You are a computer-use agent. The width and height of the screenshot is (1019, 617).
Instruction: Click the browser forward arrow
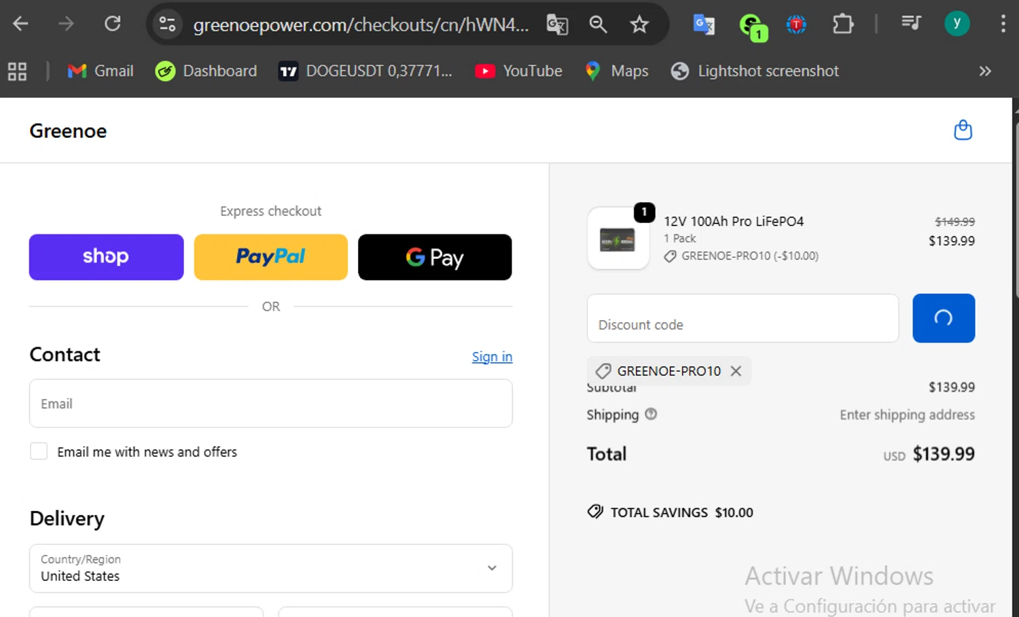point(66,24)
